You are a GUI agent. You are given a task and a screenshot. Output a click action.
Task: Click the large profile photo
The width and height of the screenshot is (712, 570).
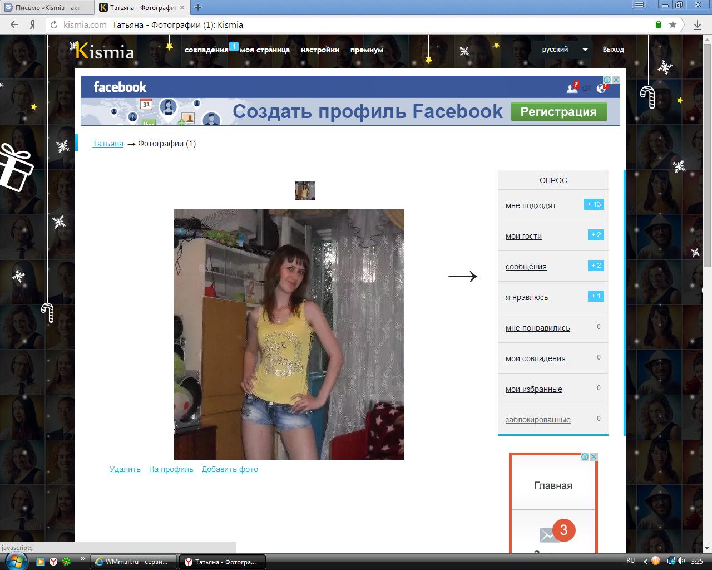(289, 335)
